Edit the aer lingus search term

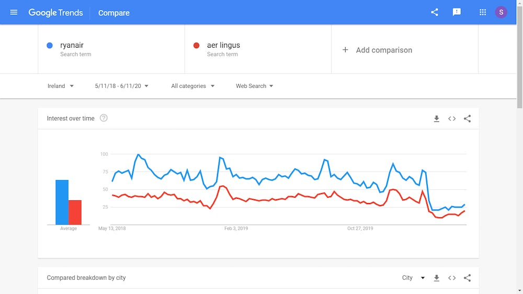[223, 46]
